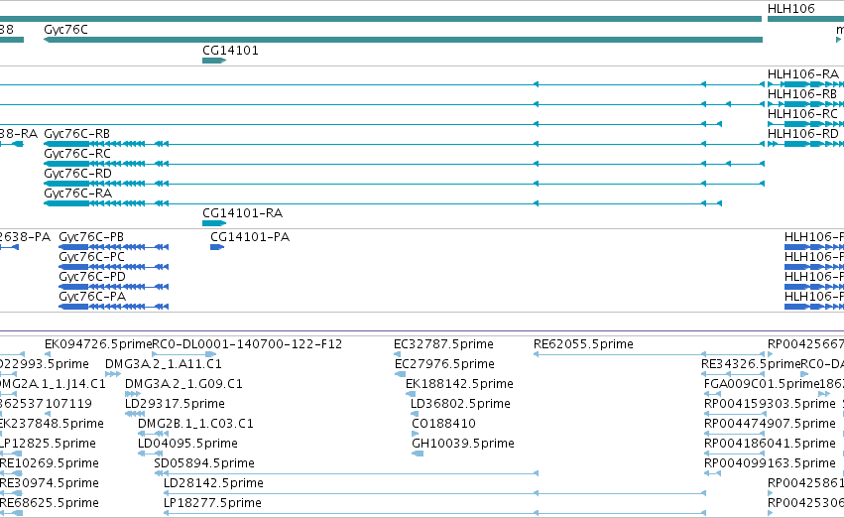
Task: Click the CG14101-PA protein label
Action: [250, 237]
